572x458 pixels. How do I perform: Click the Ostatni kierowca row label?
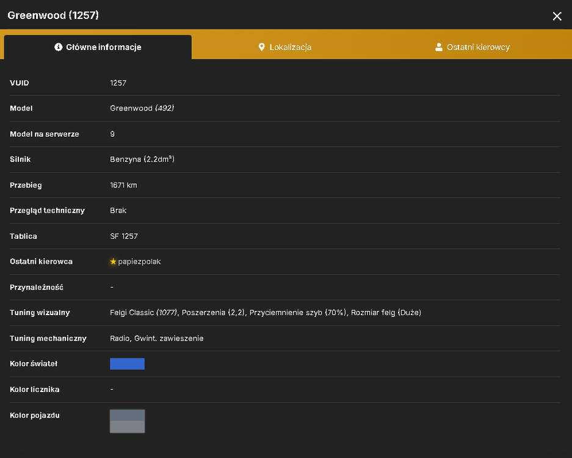pyautogui.click(x=42, y=261)
